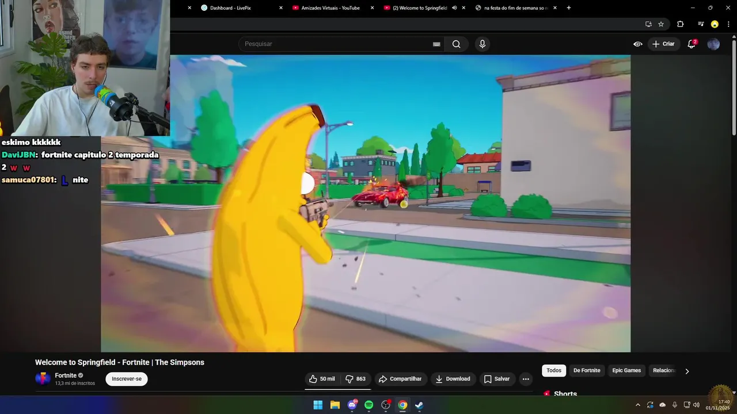Like the video with 50 mil
Screen dimensions: 737x414
322,379
